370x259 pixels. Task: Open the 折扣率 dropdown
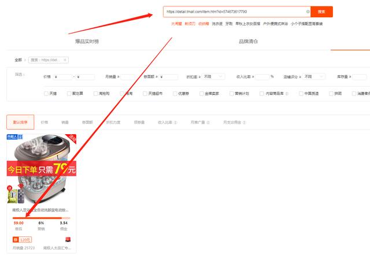213,77
